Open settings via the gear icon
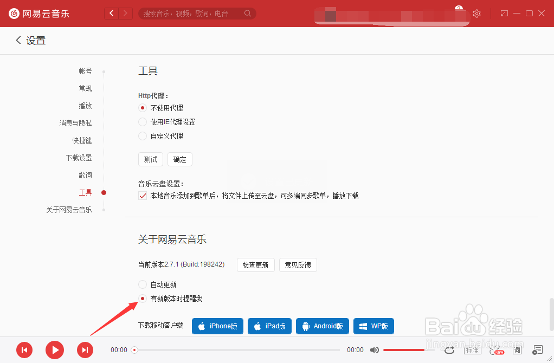Screen dimensions: 554x363 click(x=476, y=14)
